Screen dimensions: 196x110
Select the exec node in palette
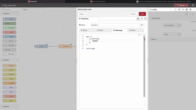click(x=9, y=96)
